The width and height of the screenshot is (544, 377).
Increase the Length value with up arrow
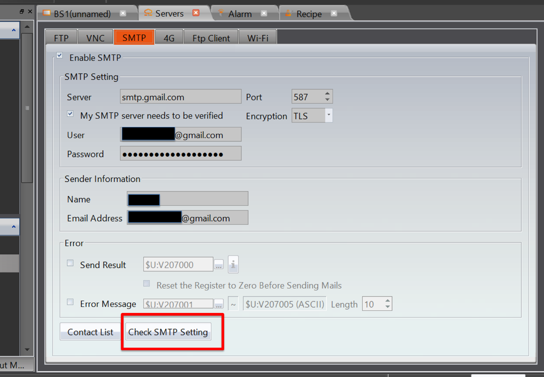pos(388,301)
